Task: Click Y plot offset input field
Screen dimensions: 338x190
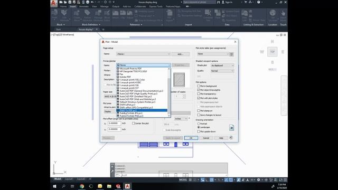Action: coord(114,129)
